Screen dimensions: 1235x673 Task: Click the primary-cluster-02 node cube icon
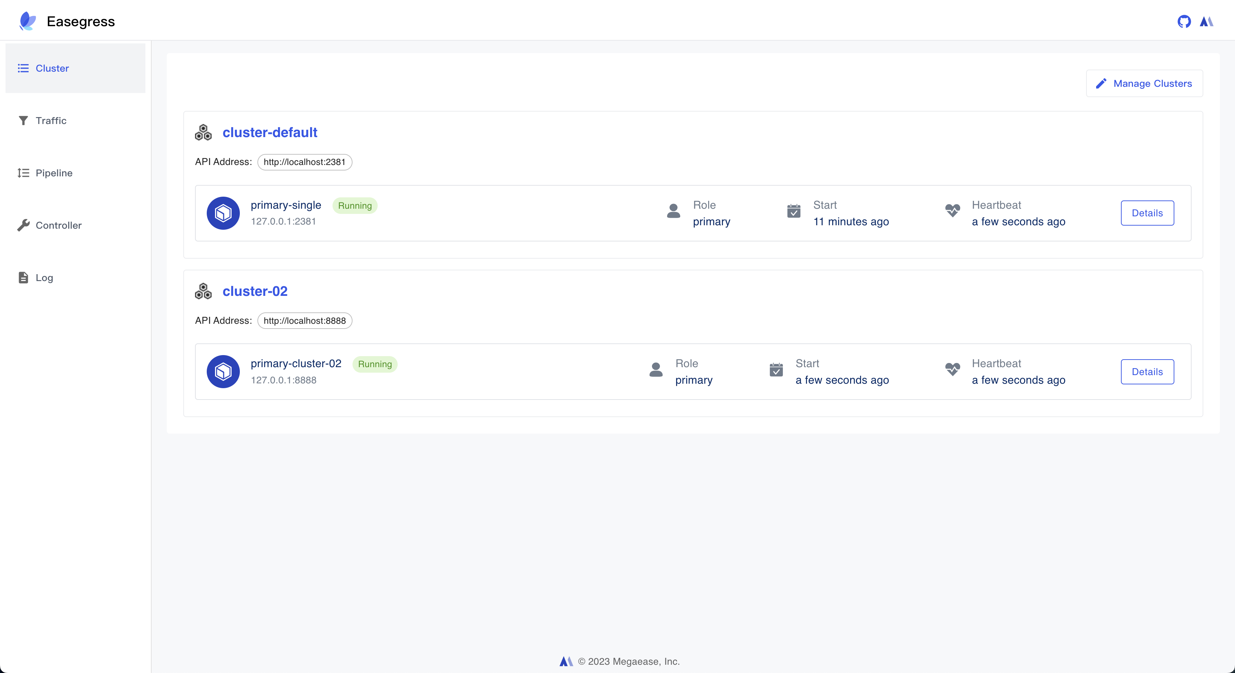pyautogui.click(x=223, y=372)
